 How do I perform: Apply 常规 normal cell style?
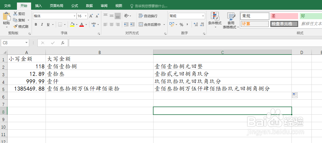(x=255, y=16)
